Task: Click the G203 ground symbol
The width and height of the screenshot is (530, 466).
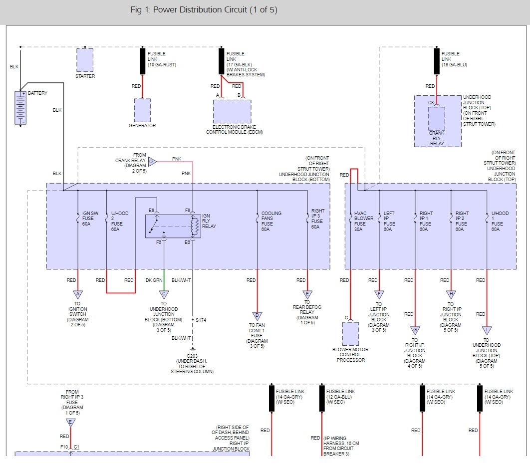Action: 193,350
